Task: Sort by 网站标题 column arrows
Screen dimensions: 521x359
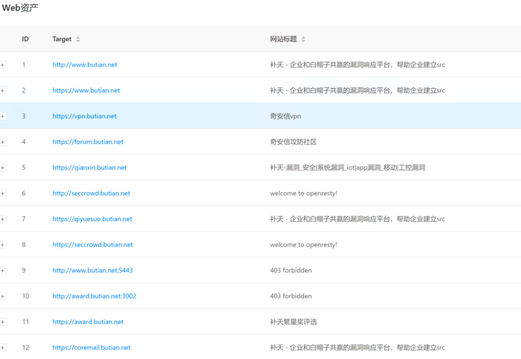Action: coord(303,39)
